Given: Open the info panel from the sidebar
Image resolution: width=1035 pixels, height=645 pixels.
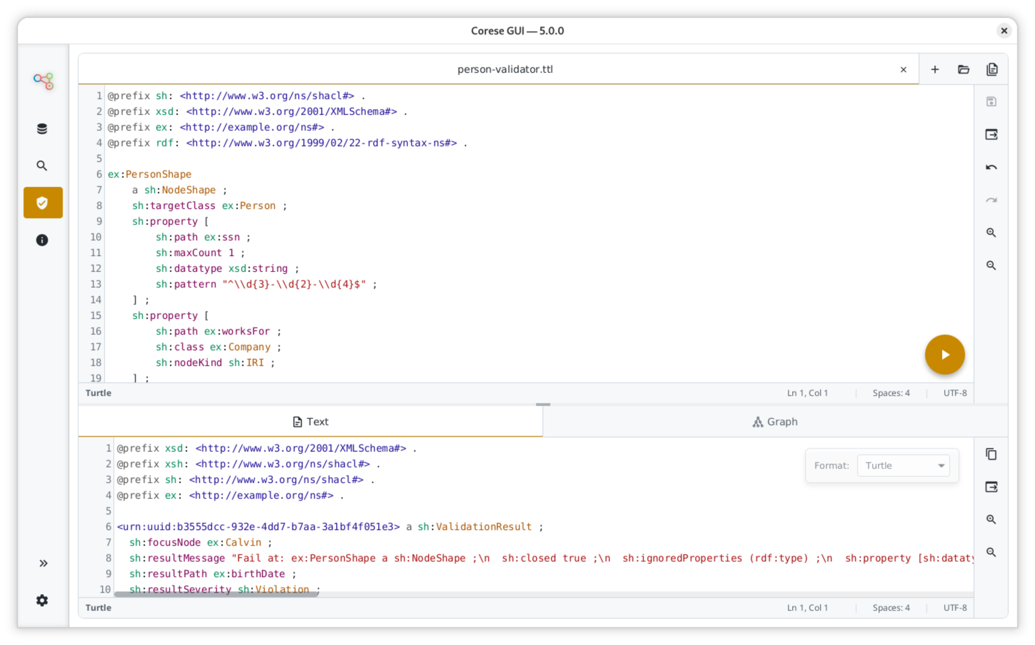Looking at the screenshot, I should 42,240.
